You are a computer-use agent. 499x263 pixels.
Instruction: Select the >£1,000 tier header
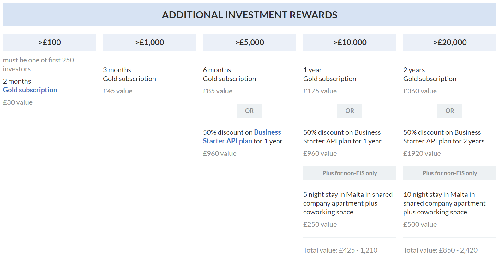[149, 42]
